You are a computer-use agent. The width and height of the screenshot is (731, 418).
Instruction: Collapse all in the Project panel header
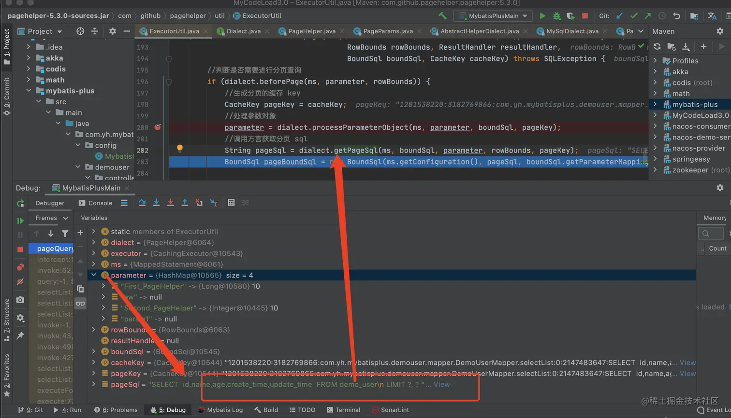pyautogui.click(x=95, y=31)
